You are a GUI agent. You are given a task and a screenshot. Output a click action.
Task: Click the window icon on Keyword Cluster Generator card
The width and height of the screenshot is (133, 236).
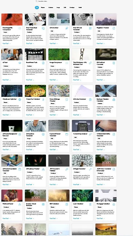click(67, 134)
